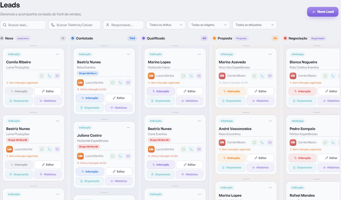
Task: Open three-dot menu on Beatriz Nunes Brisa Eventos card
Action: click(x=128, y=54)
